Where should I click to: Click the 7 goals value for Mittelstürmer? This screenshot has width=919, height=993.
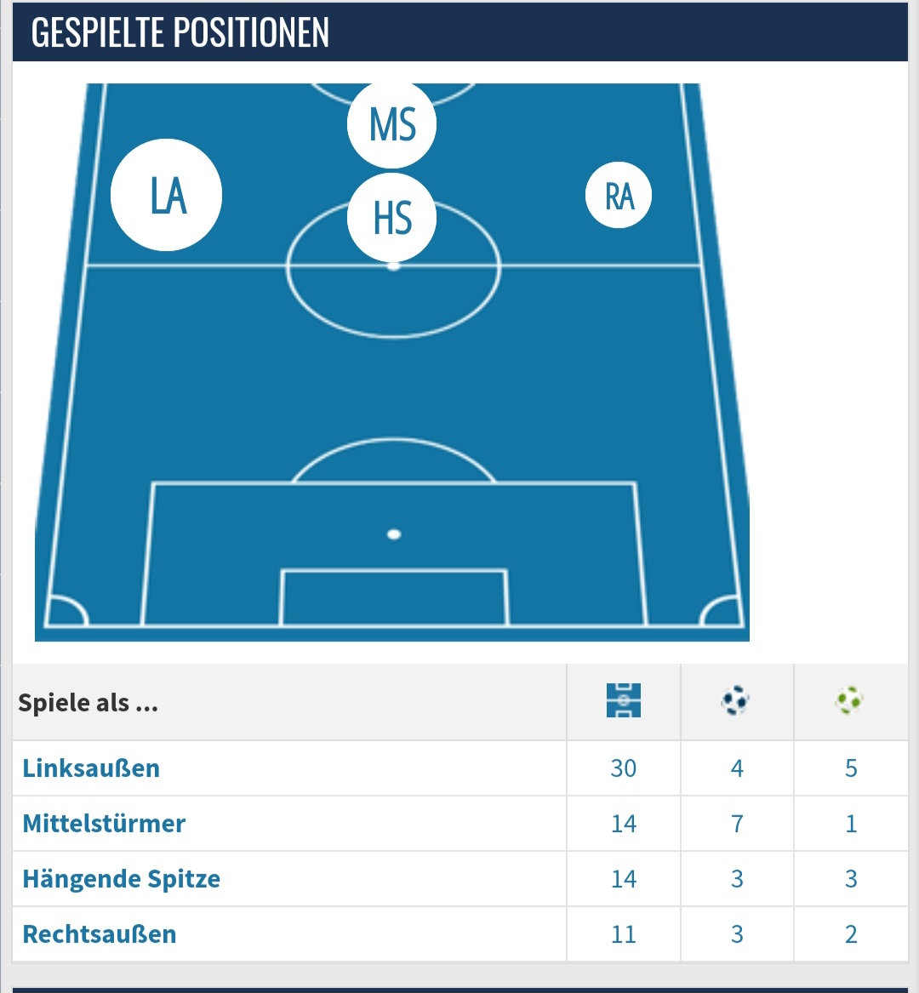737,824
